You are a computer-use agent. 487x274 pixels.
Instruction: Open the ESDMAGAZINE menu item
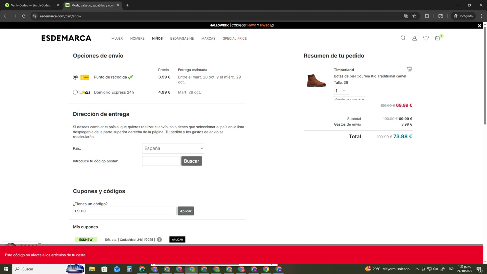coord(182,38)
